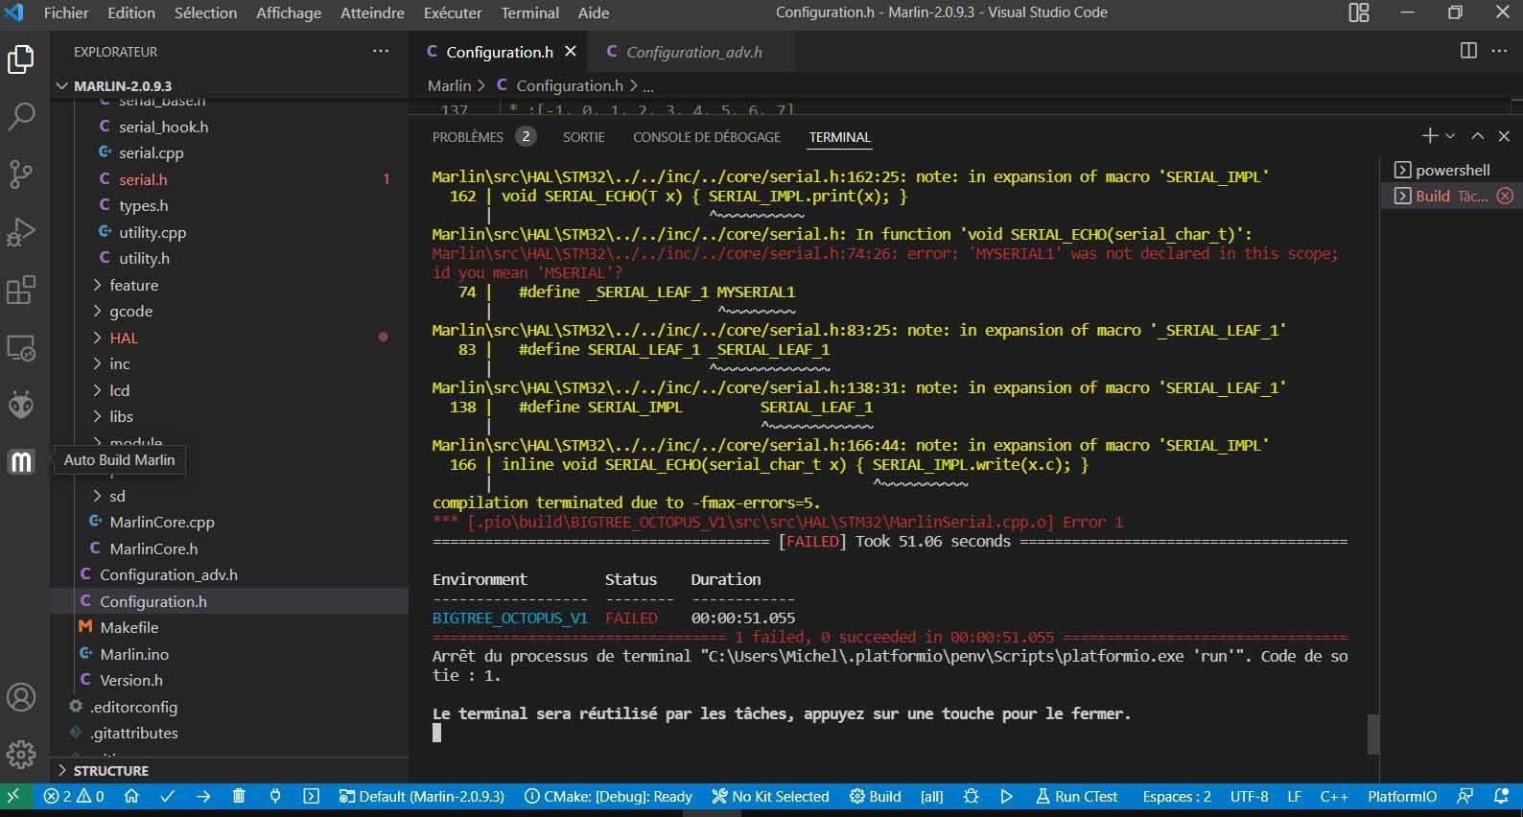Click the terminal vertical scrollbar
This screenshot has width=1523, height=817.
pos(1373,735)
